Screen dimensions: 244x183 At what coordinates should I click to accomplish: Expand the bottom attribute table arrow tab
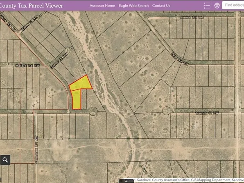click(x=127, y=181)
